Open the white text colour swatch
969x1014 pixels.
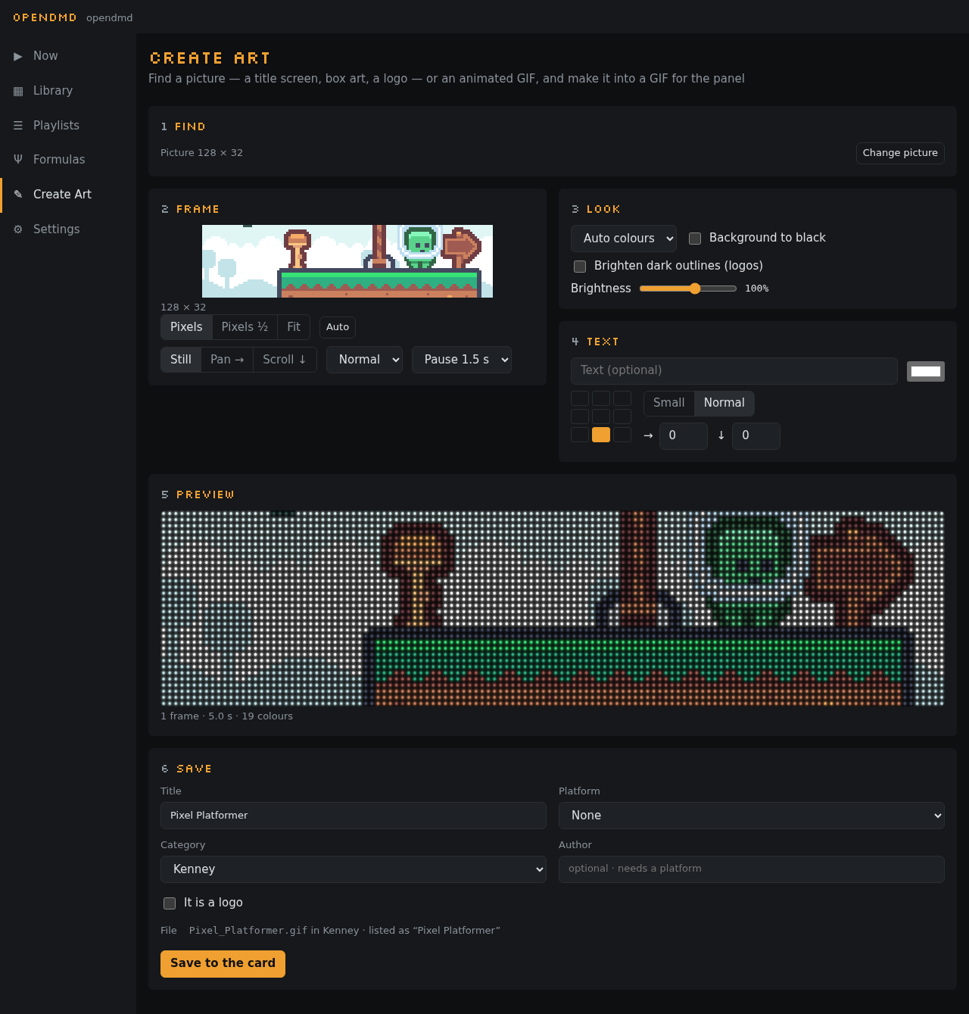(x=926, y=372)
